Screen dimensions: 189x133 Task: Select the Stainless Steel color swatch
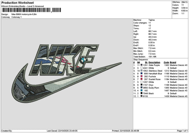coord(141,71)
